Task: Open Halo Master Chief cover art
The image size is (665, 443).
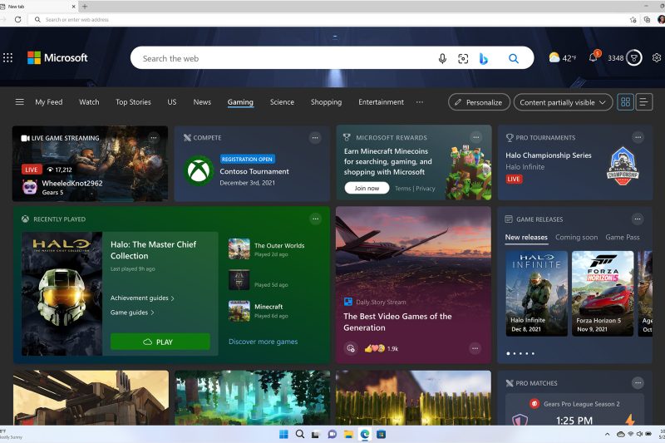Action: pyautogui.click(x=62, y=293)
